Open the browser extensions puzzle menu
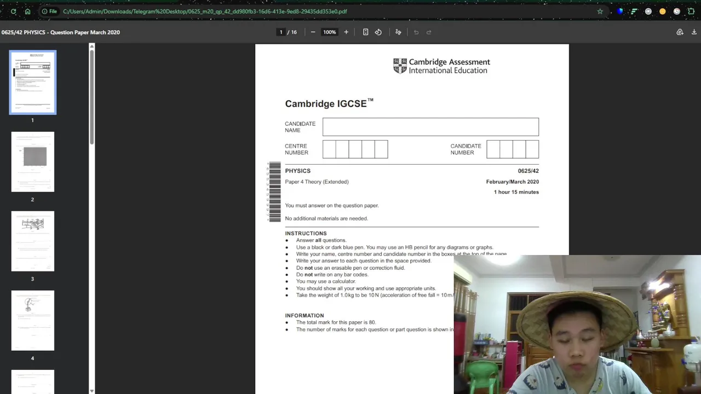The height and width of the screenshot is (394, 701). [x=691, y=11]
